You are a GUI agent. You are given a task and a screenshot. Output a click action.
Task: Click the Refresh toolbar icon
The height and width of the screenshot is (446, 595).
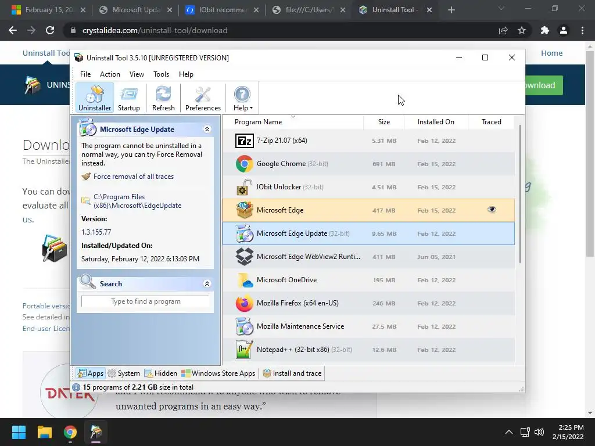click(163, 98)
